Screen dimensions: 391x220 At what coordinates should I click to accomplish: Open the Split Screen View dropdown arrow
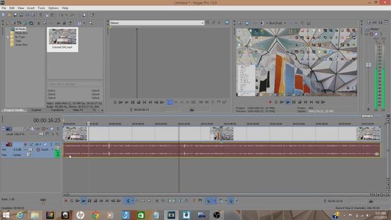click(266, 23)
